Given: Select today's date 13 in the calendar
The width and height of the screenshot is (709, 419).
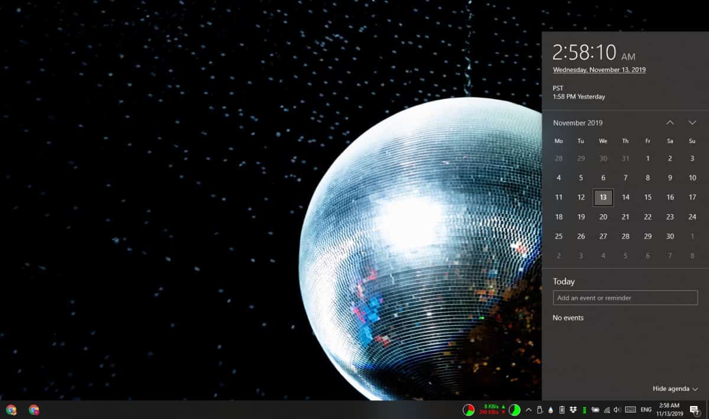Looking at the screenshot, I should point(603,198).
